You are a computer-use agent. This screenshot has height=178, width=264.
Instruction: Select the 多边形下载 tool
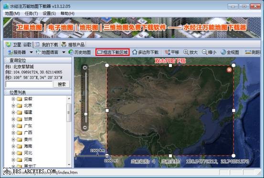tap(146, 52)
